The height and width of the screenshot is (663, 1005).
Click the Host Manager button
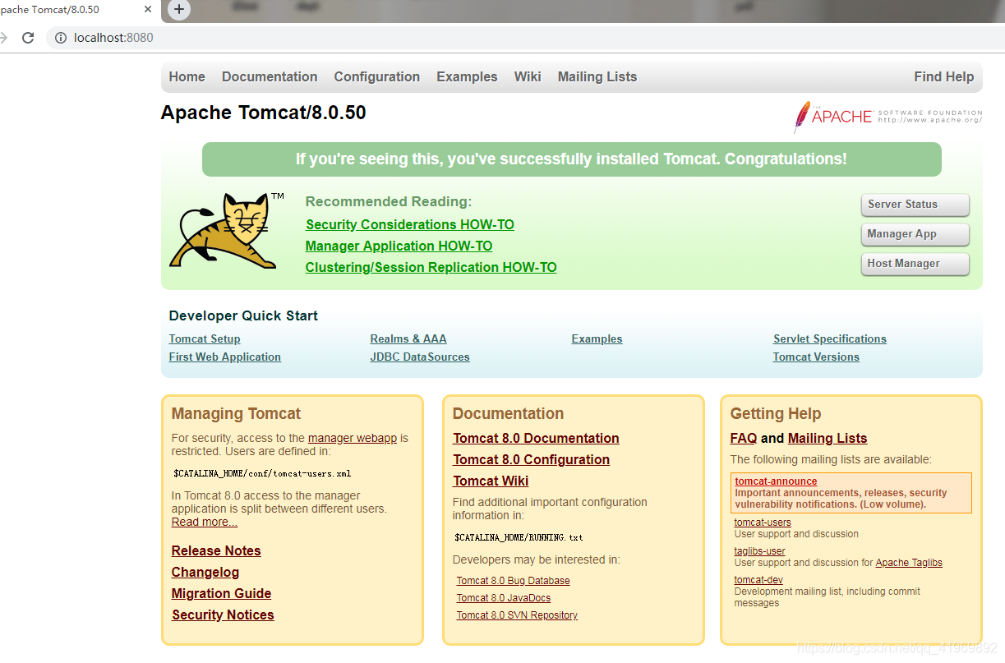pos(915,264)
